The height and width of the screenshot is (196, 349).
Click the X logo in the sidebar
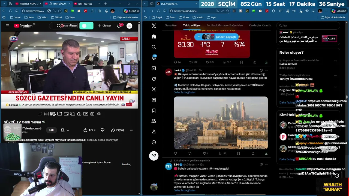(154, 26)
